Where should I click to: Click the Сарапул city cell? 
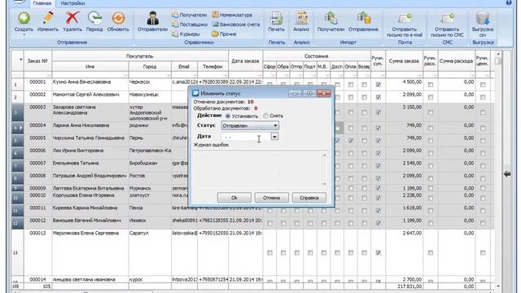click(x=150, y=253)
